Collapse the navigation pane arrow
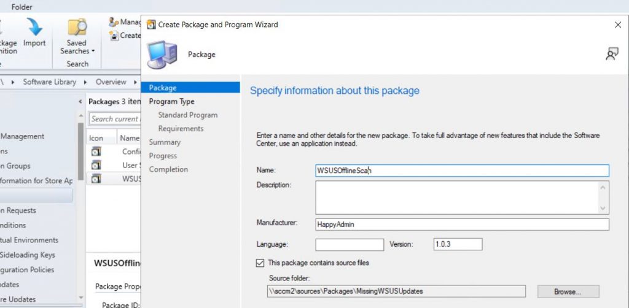This screenshot has width=629, height=308. pos(80,102)
